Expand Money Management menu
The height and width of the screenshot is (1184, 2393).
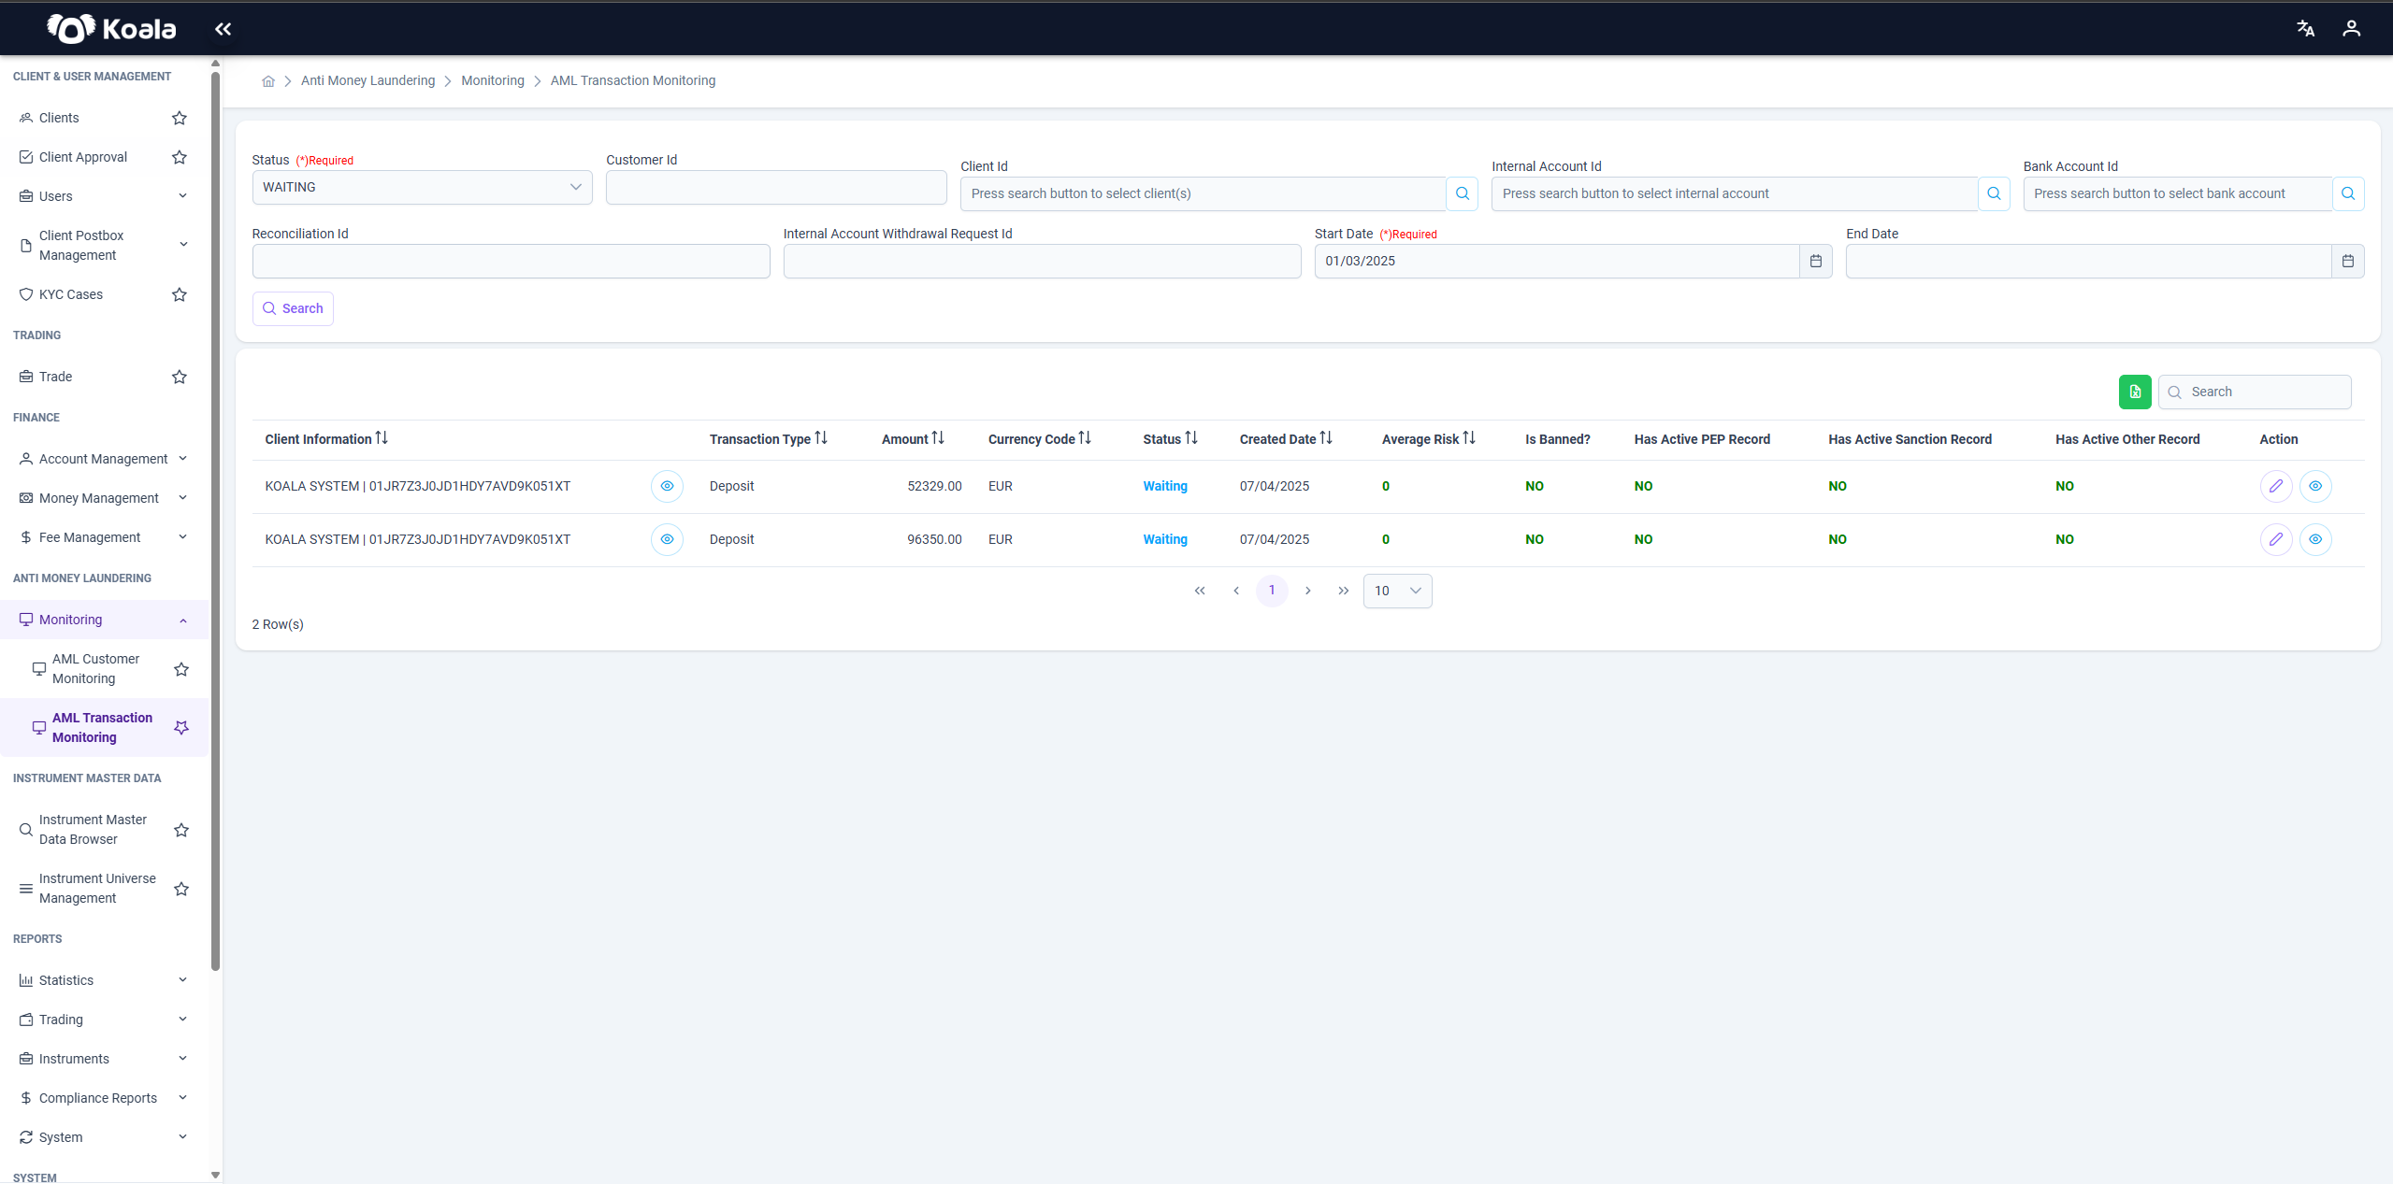click(103, 498)
